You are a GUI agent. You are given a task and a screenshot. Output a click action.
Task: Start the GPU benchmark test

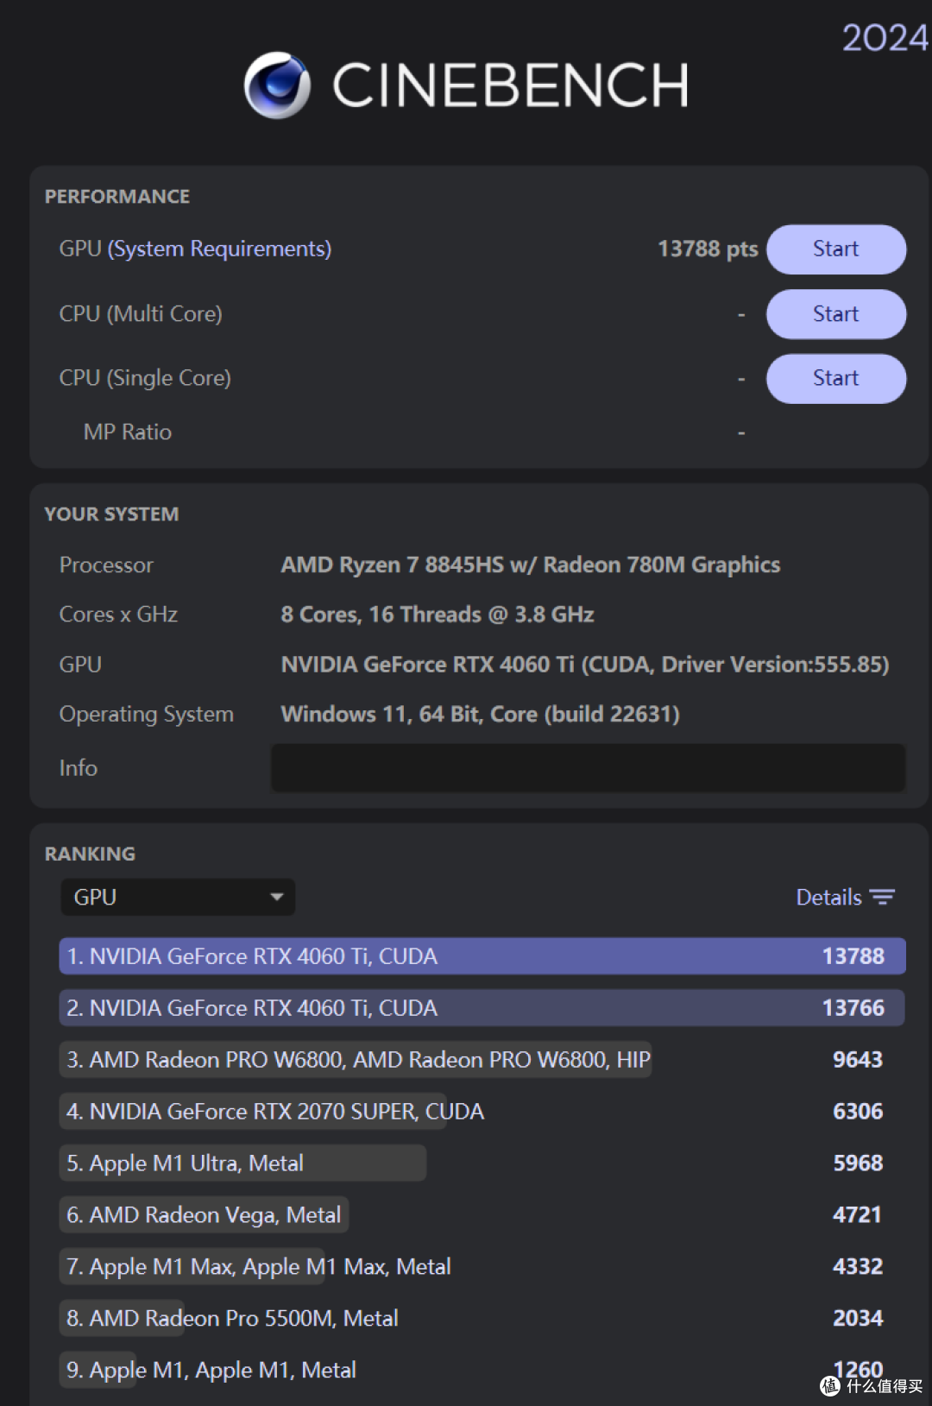click(836, 249)
